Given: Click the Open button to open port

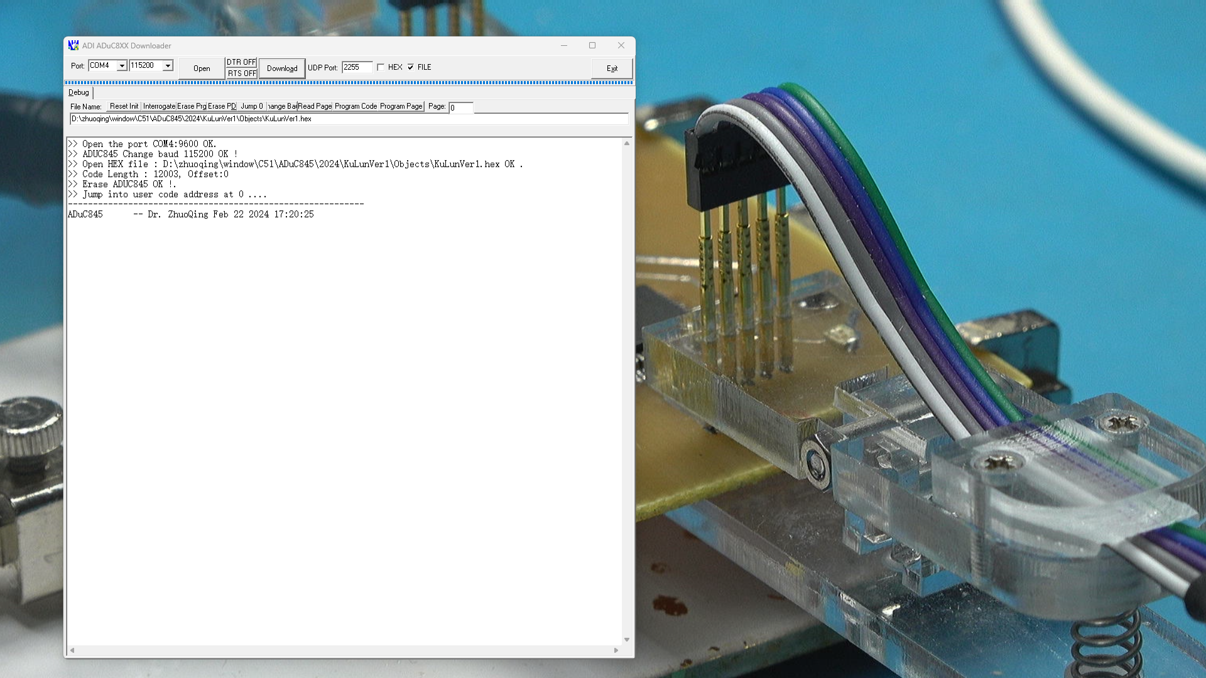Looking at the screenshot, I should pyautogui.click(x=201, y=68).
